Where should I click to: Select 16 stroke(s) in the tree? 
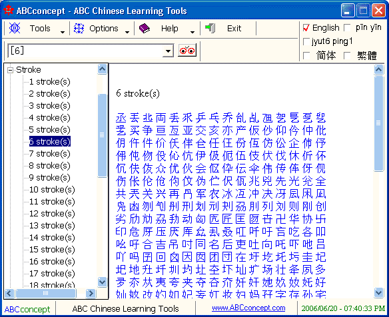click(52, 262)
